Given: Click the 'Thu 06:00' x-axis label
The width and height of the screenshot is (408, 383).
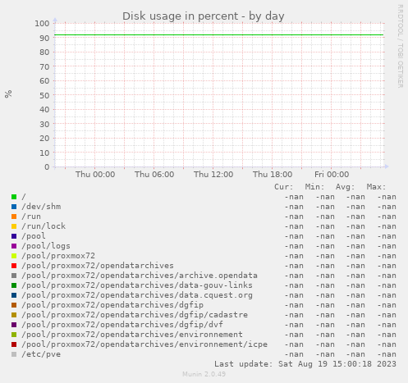Looking at the screenshot, I should tap(154, 175).
